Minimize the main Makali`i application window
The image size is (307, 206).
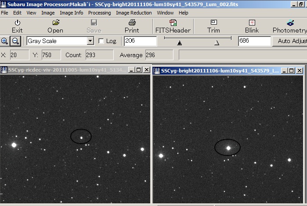294,4
